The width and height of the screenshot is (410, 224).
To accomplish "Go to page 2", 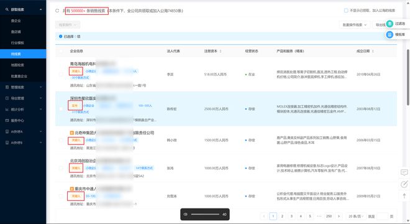I will coord(282,216).
